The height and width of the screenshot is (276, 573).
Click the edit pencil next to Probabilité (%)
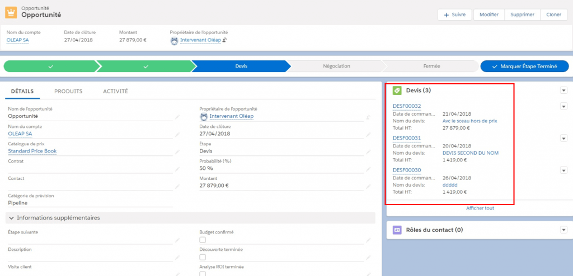click(x=368, y=169)
